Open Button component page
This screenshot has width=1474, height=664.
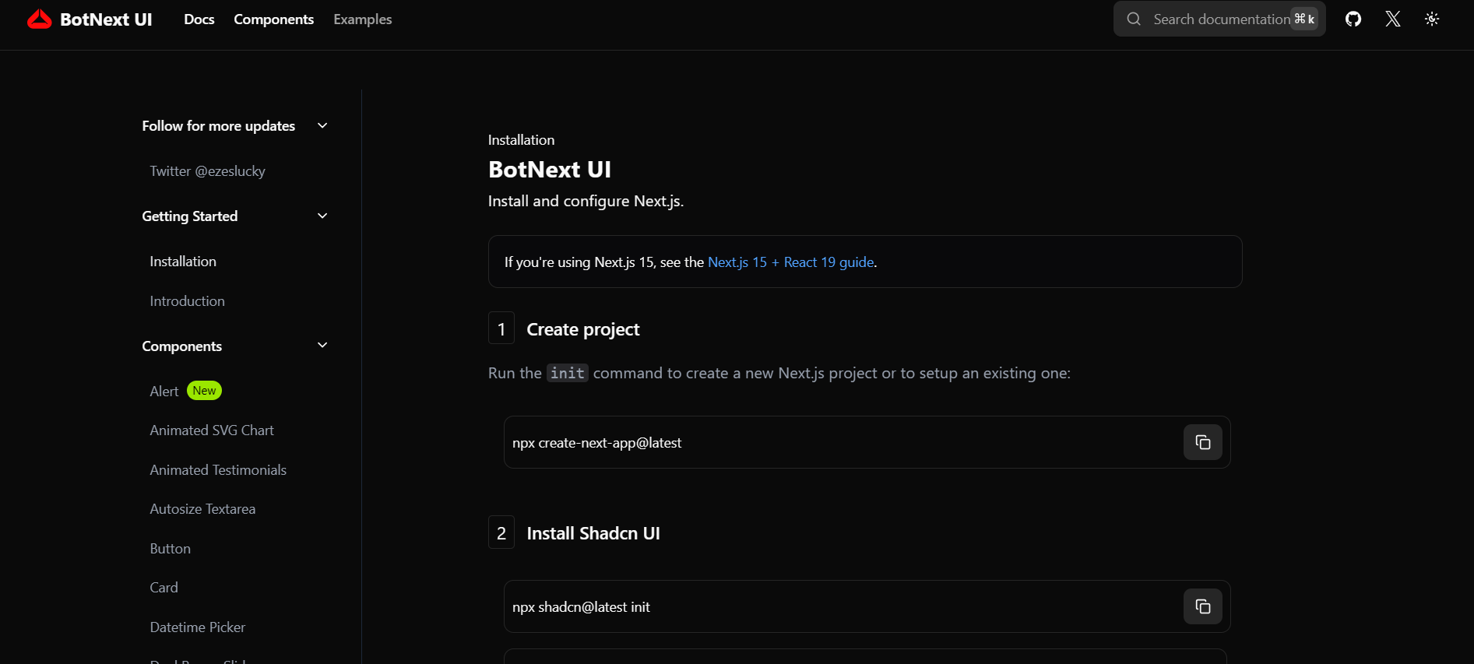click(x=170, y=549)
